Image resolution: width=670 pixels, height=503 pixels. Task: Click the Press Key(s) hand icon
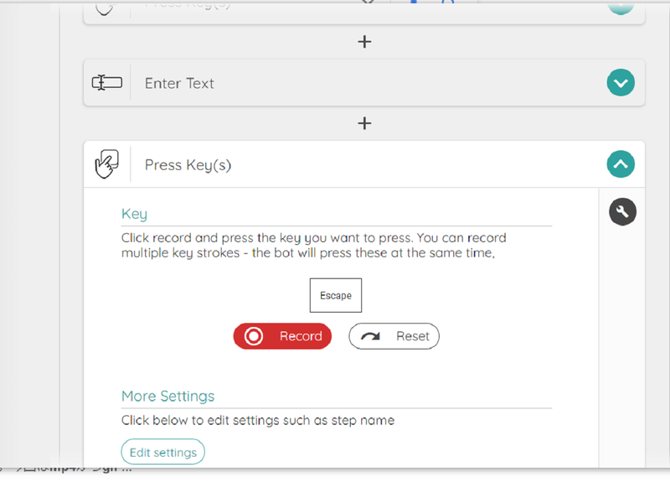click(106, 164)
